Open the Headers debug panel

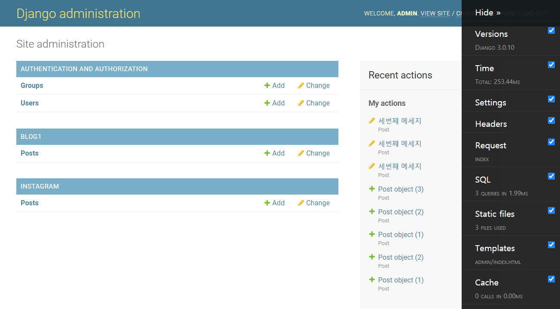coord(491,124)
